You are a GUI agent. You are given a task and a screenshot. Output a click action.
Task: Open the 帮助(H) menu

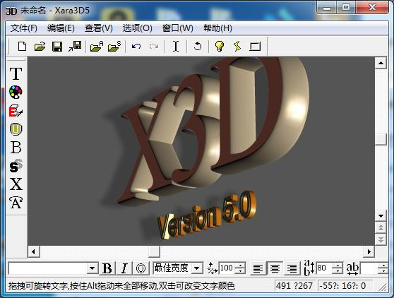[217, 28]
